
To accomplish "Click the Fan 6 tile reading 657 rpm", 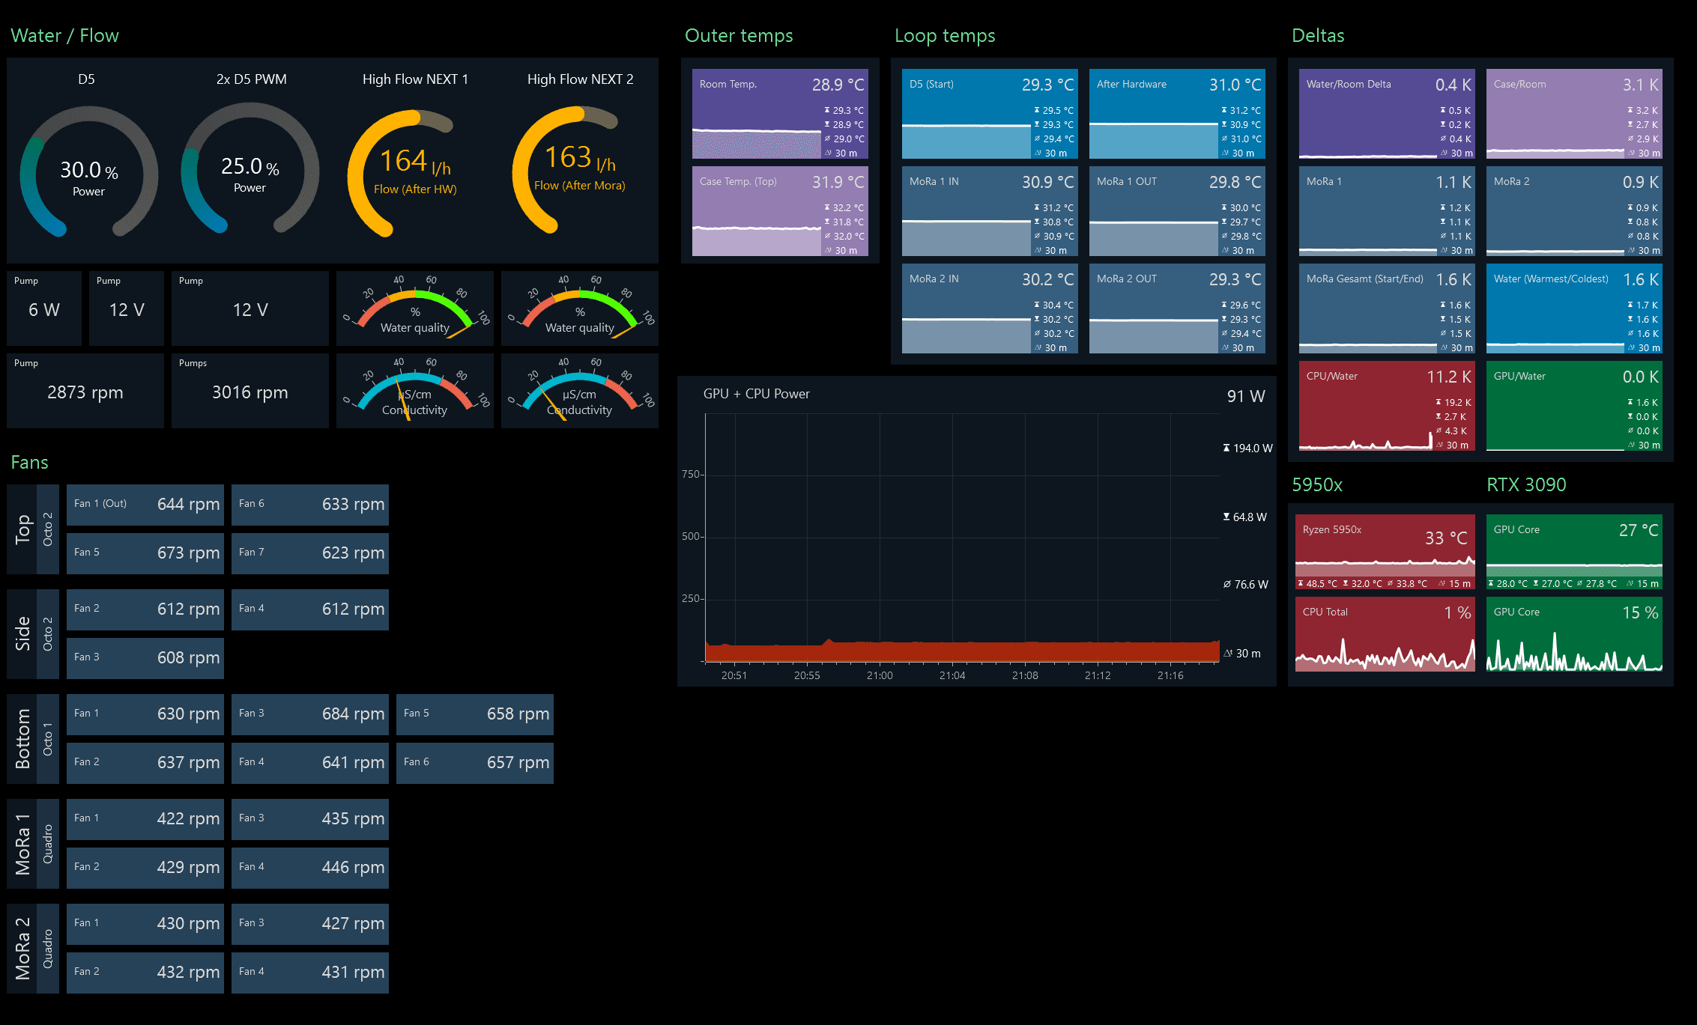I will click(x=475, y=763).
